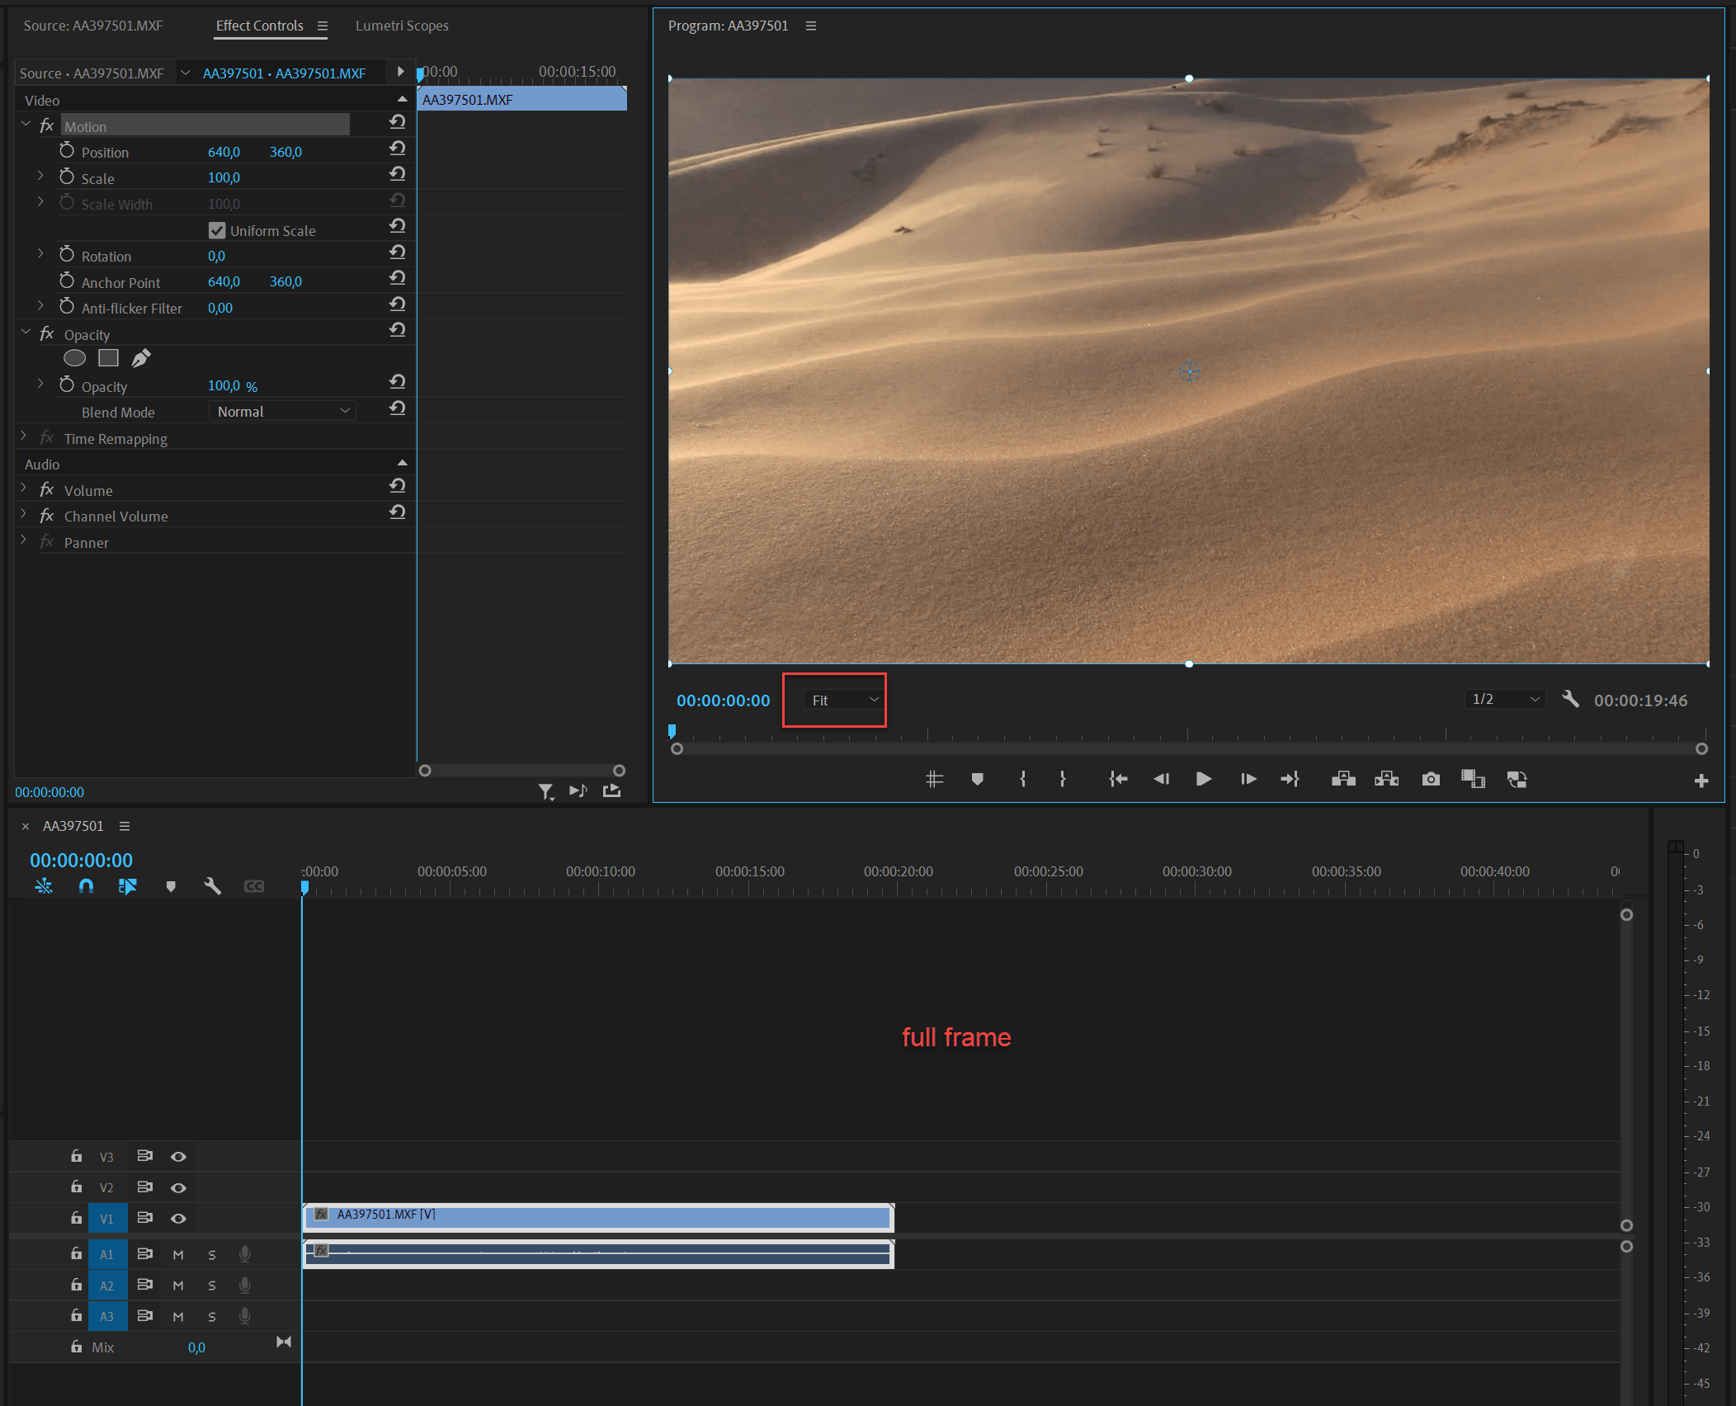
Task: Click the Lift icon in the Program monitor
Action: 1343,779
